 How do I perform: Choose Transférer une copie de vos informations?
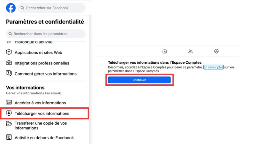(40, 125)
